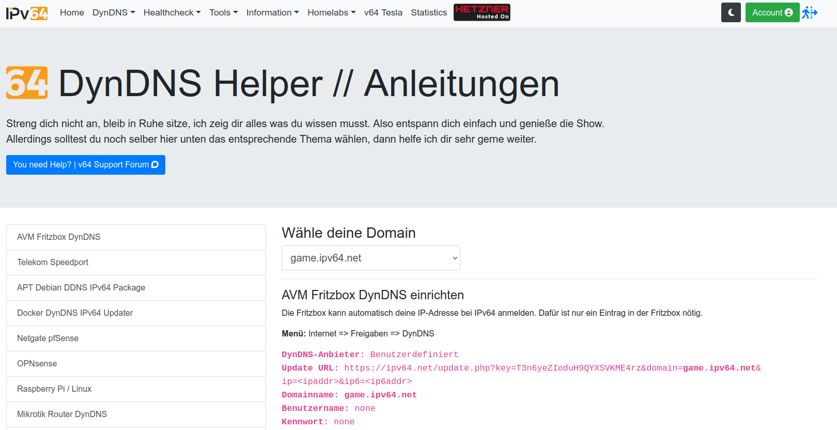Open the green Account button
The image size is (837, 430).
[772, 12]
